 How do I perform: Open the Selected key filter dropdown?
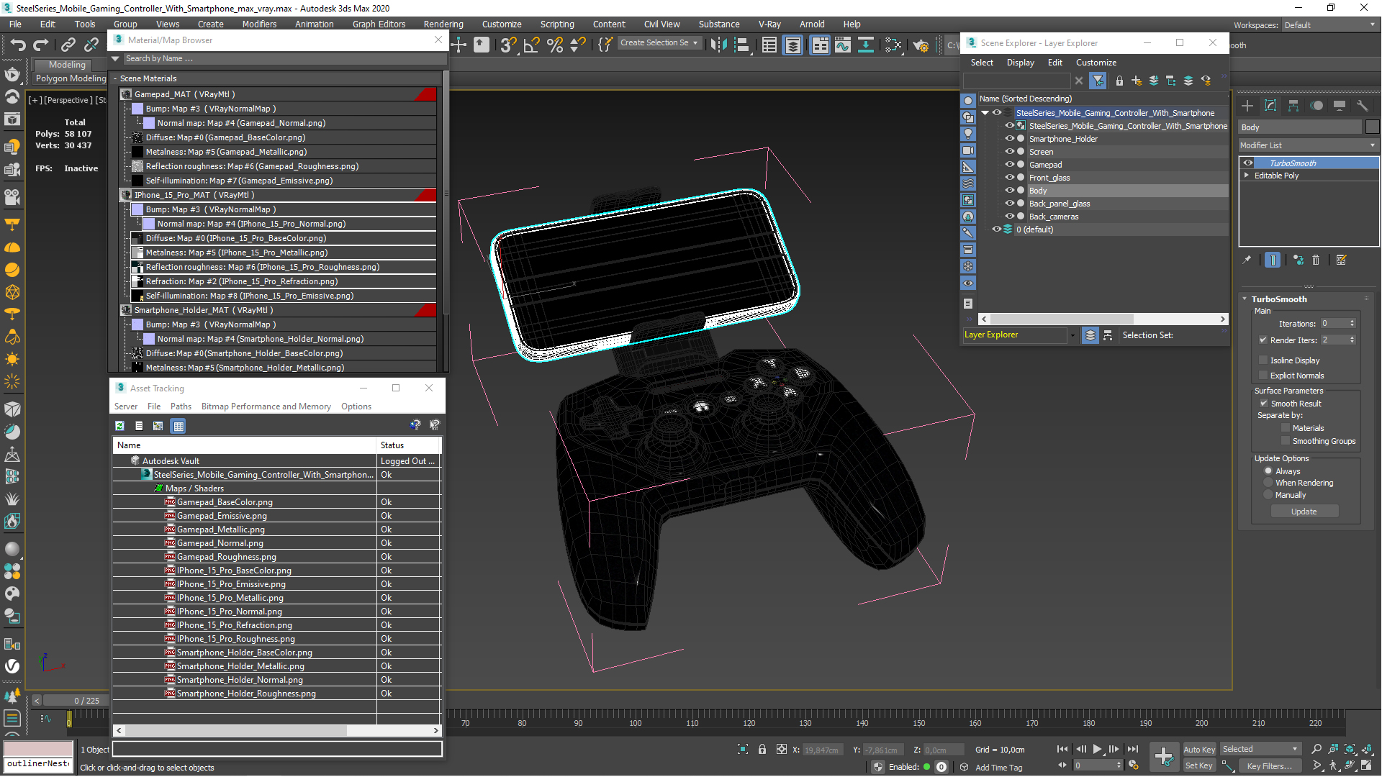coord(1260,749)
